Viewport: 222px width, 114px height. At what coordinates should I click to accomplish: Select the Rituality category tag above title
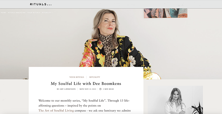[95, 77]
